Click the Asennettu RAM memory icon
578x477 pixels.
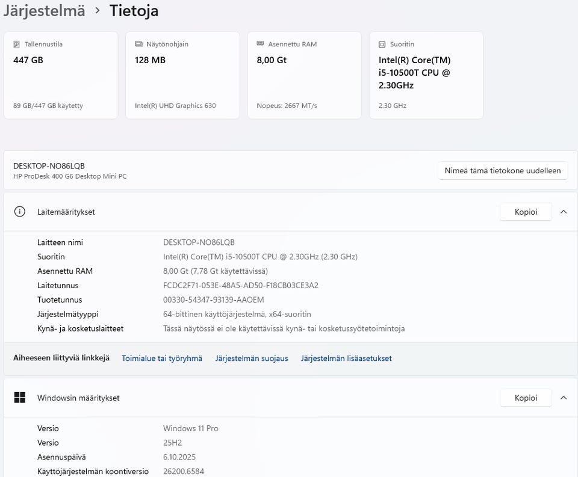point(260,45)
